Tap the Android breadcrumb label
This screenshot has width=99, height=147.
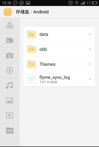(41, 12)
